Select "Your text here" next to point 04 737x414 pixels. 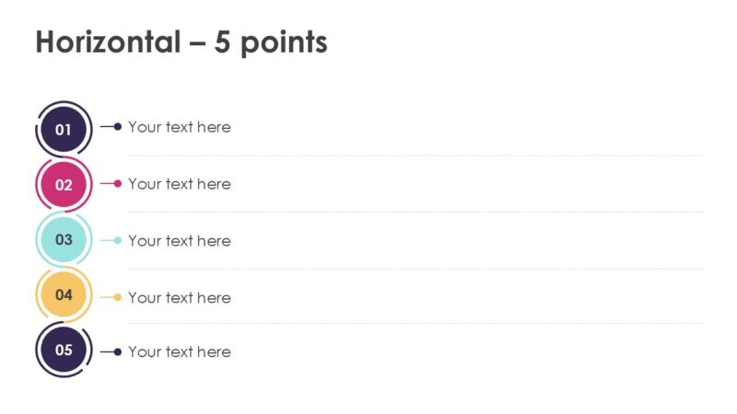(180, 297)
